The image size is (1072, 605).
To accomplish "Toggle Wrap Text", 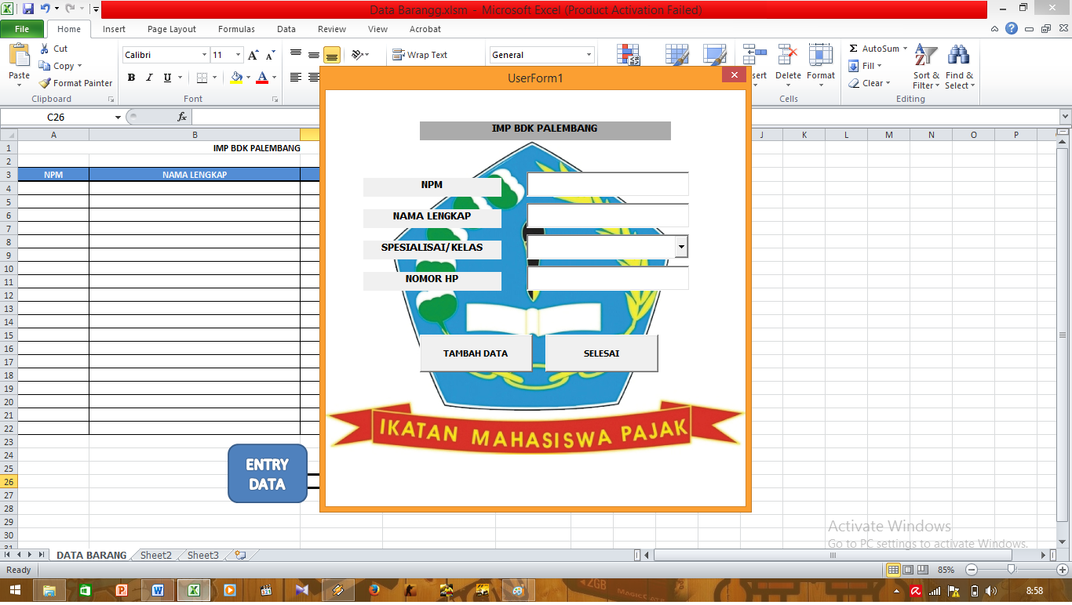I will (x=420, y=55).
